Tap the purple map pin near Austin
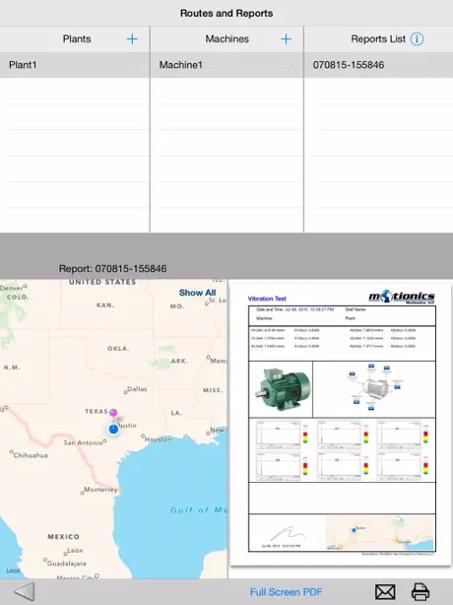Viewport: 453px width, 605px height. [113, 413]
